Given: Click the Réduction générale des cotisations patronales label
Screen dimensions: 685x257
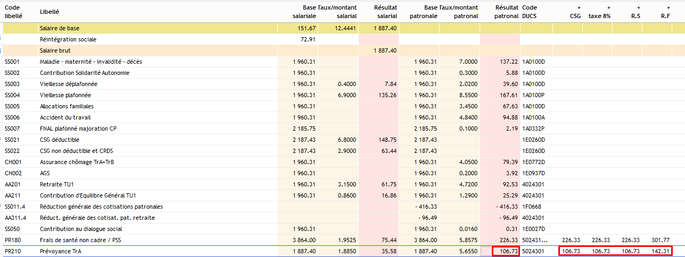Looking at the screenshot, I should pyautogui.click(x=101, y=207).
